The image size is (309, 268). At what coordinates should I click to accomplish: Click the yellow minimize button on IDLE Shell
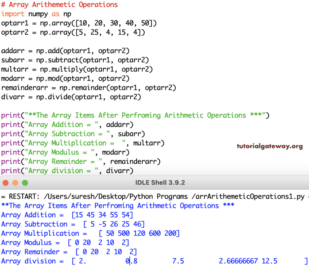(x=15, y=183)
